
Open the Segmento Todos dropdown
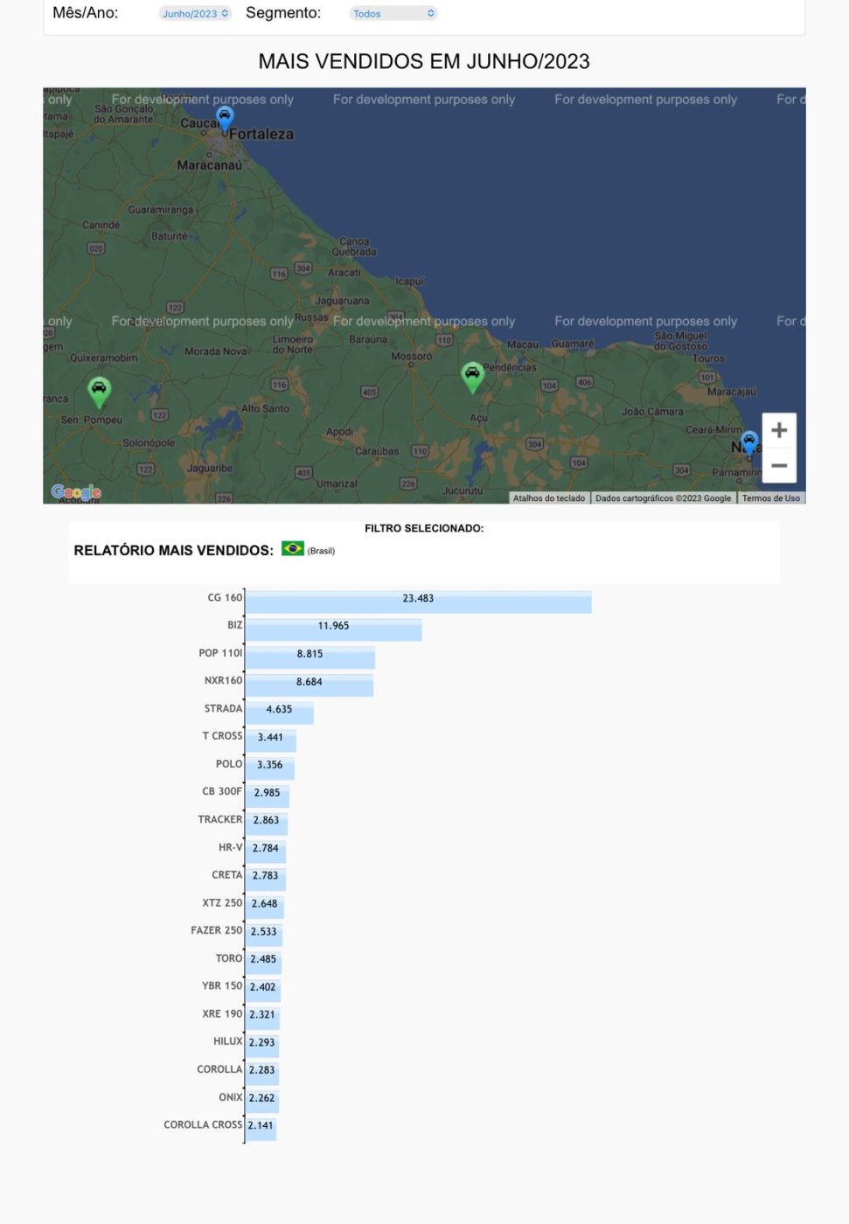393,13
